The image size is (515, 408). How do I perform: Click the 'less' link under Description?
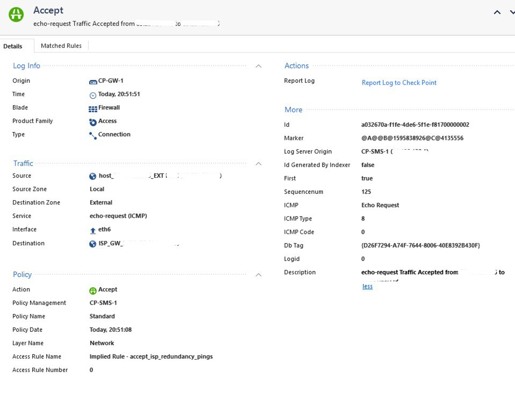367,286
